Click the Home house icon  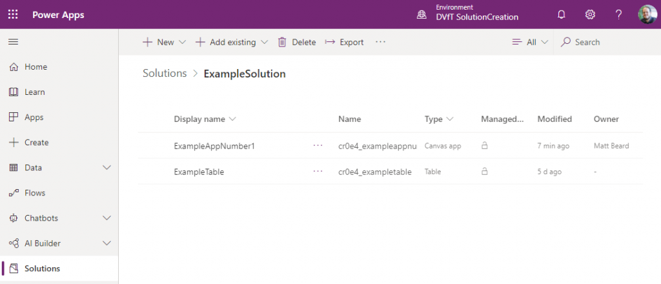click(x=14, y=67)
